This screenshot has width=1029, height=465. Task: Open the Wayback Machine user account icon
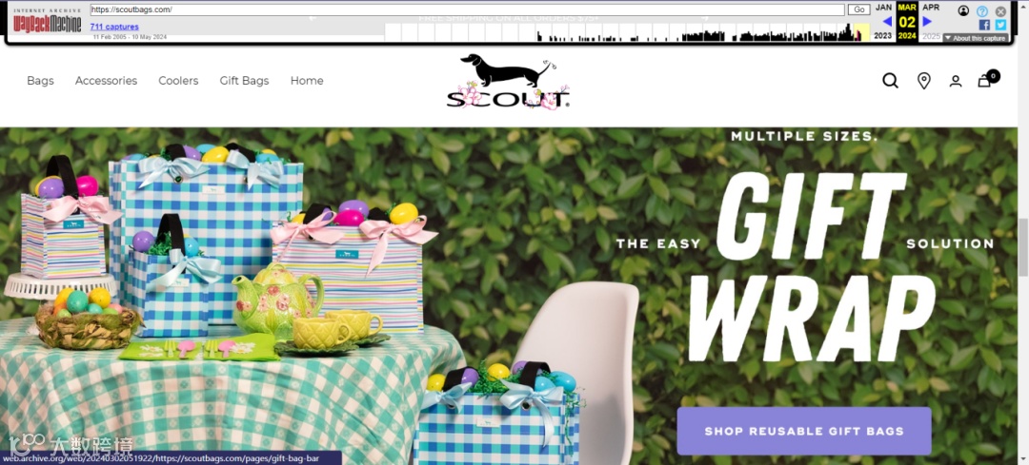pos(963,10)
